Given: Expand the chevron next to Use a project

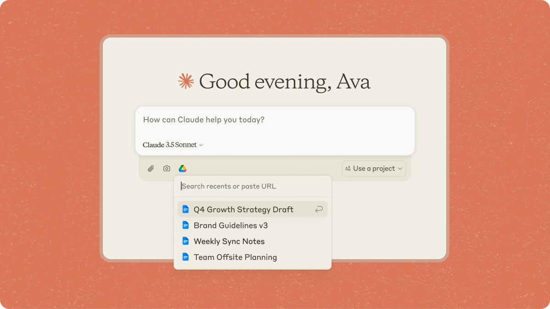Looking at the screenshot, I should (400, 169).
